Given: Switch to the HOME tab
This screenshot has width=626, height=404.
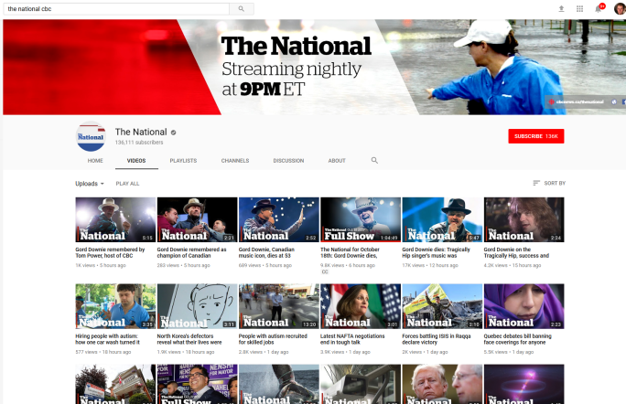Looking at the screenshot, I should click(95, 161).
